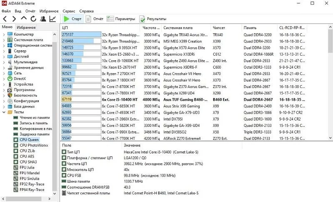333x202 pixels.
Task: Select the CPU AES test icon
Action: coord(16,156)
